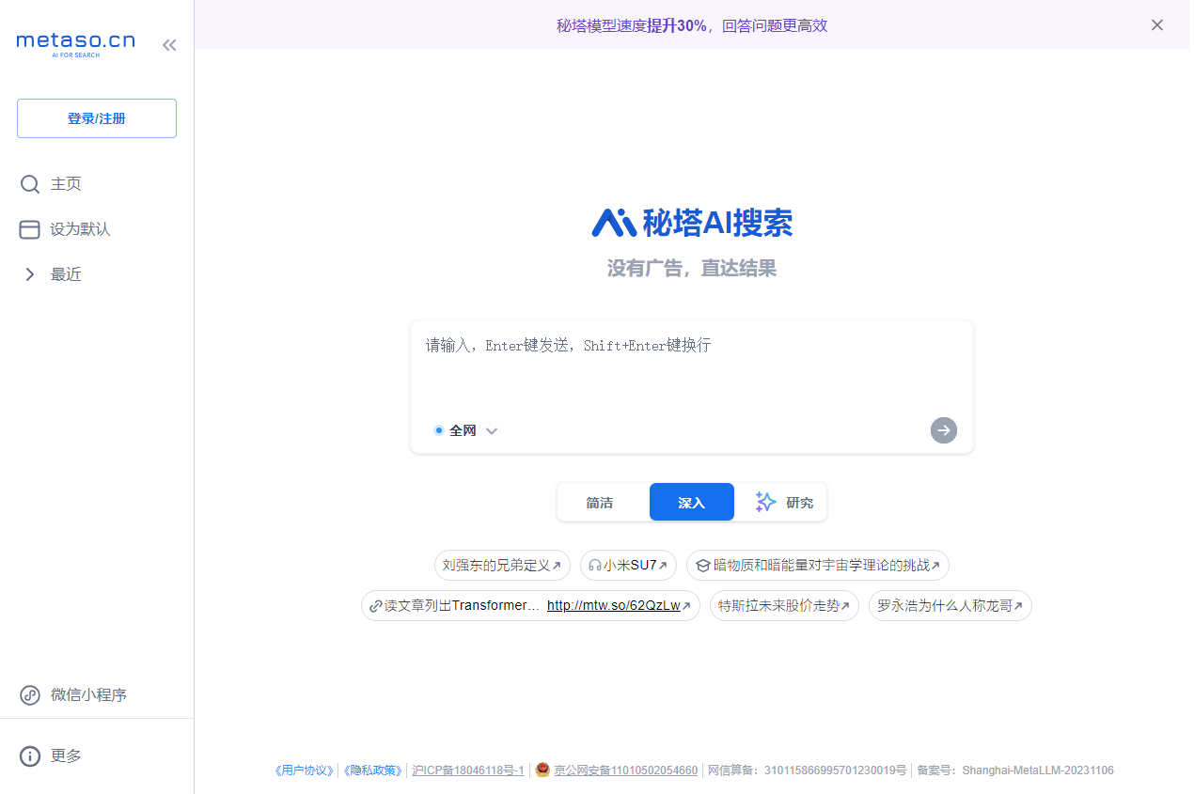Click the graduation cap icon on 暗物质 suggestion
The width and height of the screenshot is (1194, 794).
click(702, 566)
